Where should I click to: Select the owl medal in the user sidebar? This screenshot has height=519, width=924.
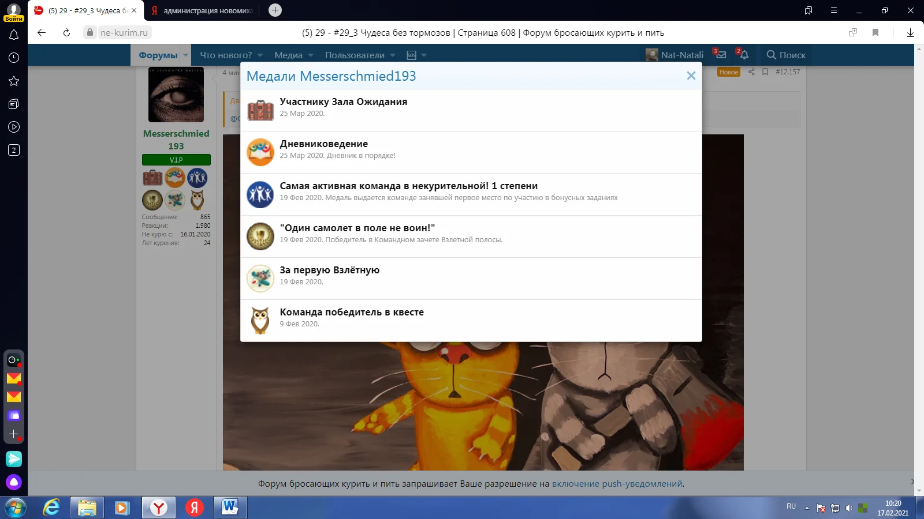(x=198, y=200)
